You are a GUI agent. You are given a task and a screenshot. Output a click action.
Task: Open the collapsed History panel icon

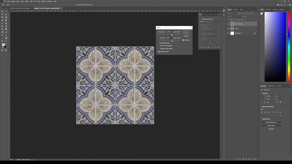pyautogui.click(x=224, y=10)
